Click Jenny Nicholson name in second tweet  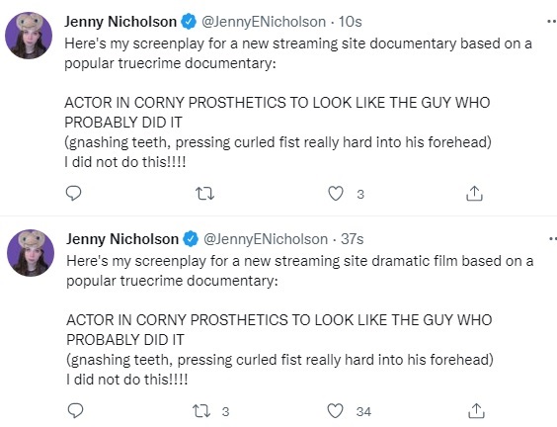pos(122,239)
